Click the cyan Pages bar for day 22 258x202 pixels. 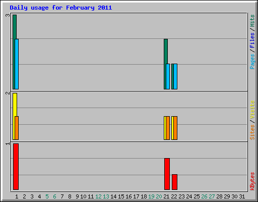point(175,76)
